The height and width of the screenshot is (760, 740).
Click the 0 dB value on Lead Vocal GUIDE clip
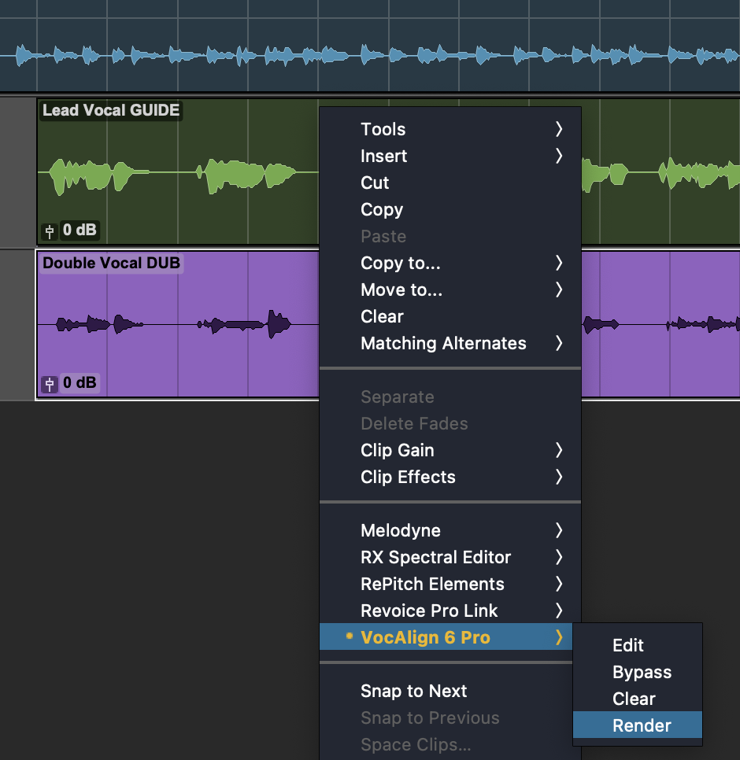pyautogui.click(x=80, y=231)
